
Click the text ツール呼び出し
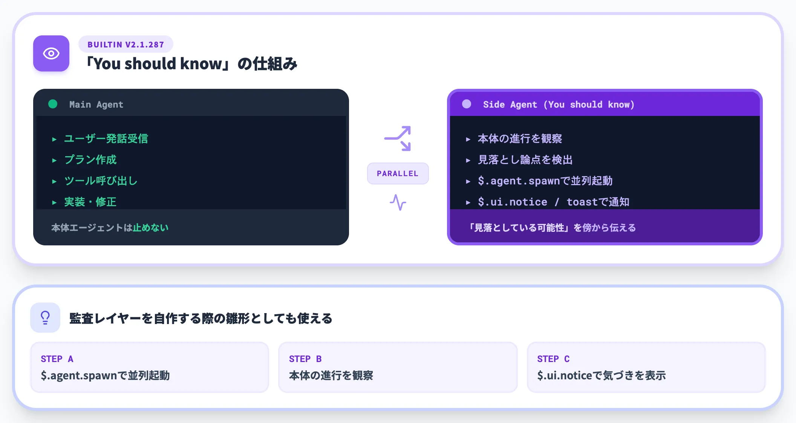(x=101, y=181)
